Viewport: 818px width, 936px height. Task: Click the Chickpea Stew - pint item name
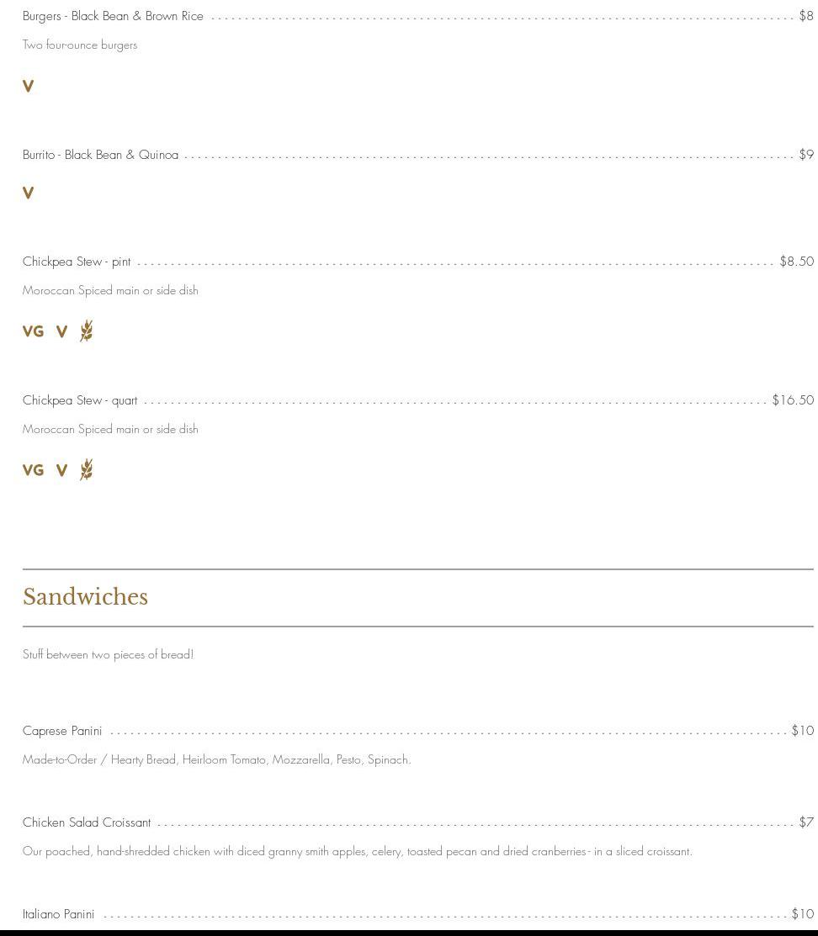point(77,262)
